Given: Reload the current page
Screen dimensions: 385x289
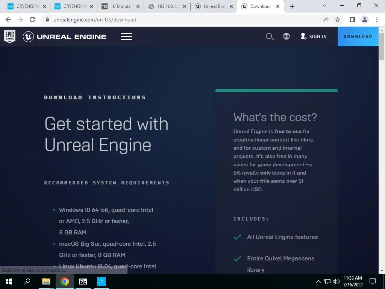Looking at the screenshot, I should click(32, 20).
